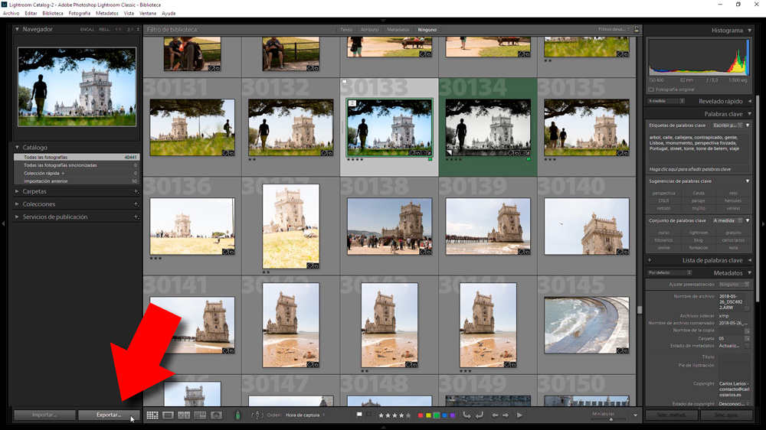Image resolution: width=766 pixels, height=430 pixels.
Task: Rotate photo counterclockwise in the toolbar
Action: pyautogui.click(x=467, y=415)
